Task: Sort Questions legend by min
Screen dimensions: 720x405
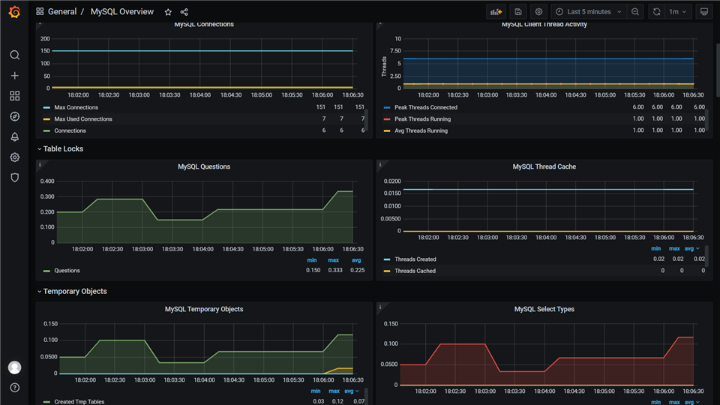Action: pyautogui.click(x=312, y=260)
